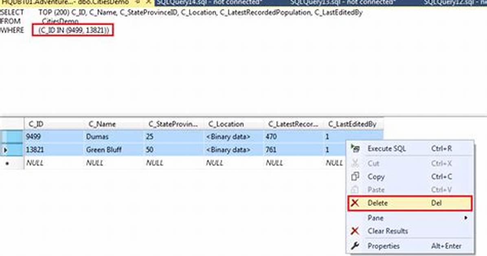The width and height of the screenshot is (487, 256).
Task: Click the WHERE clause C_ID IN text
Action: point(73,30)
